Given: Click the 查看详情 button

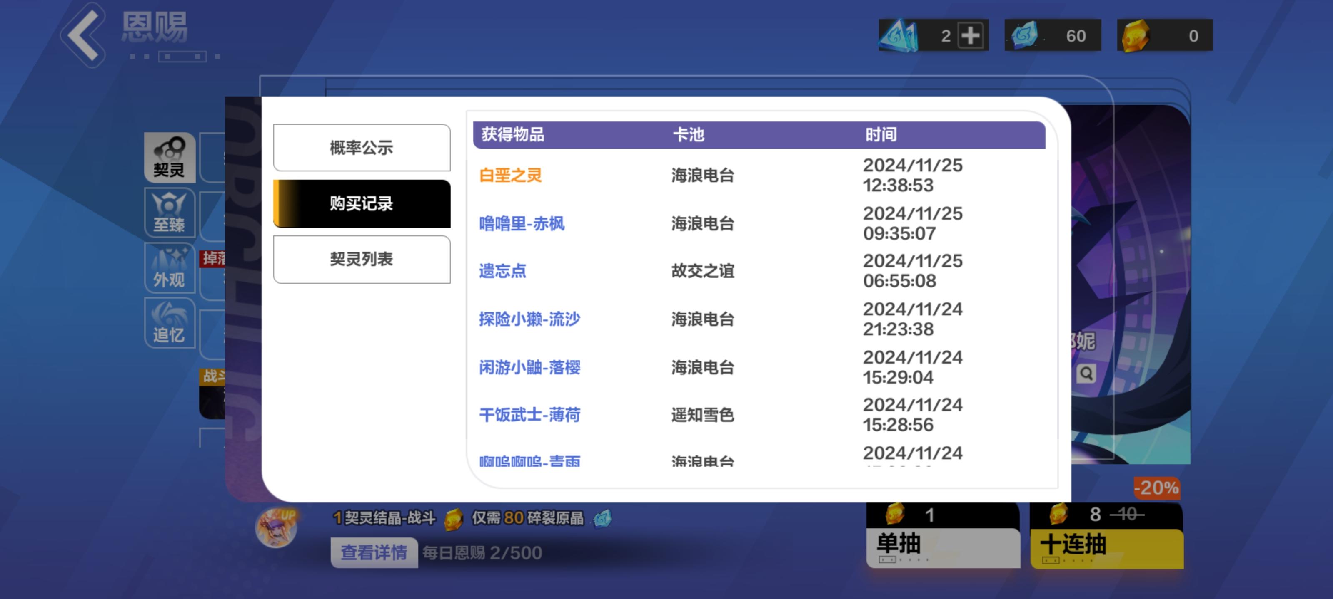Looking at the screenshot, I should pos(374,552).
